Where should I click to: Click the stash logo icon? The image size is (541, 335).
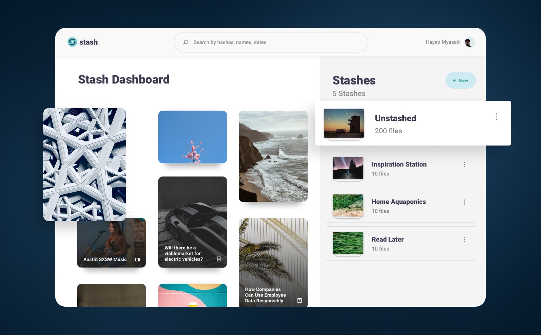(72, 42)
